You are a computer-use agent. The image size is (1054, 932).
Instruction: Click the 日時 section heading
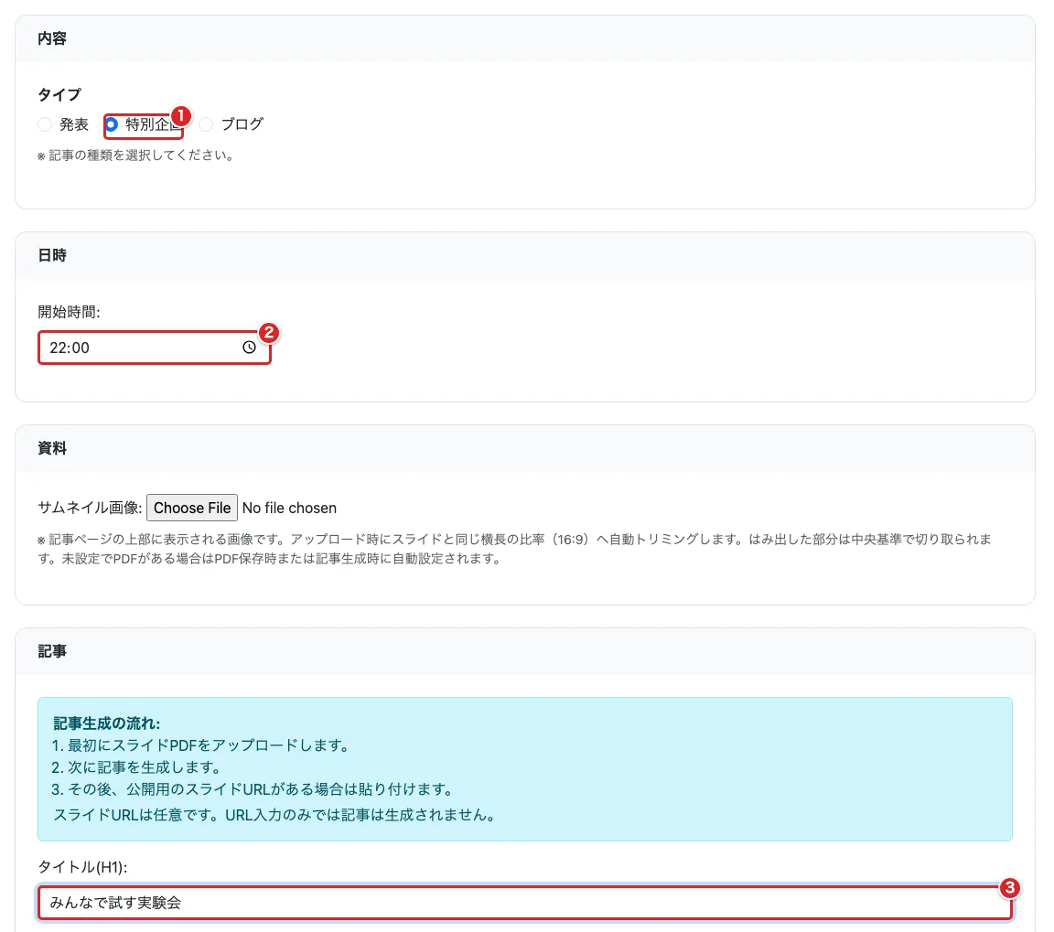pos(52,255)
